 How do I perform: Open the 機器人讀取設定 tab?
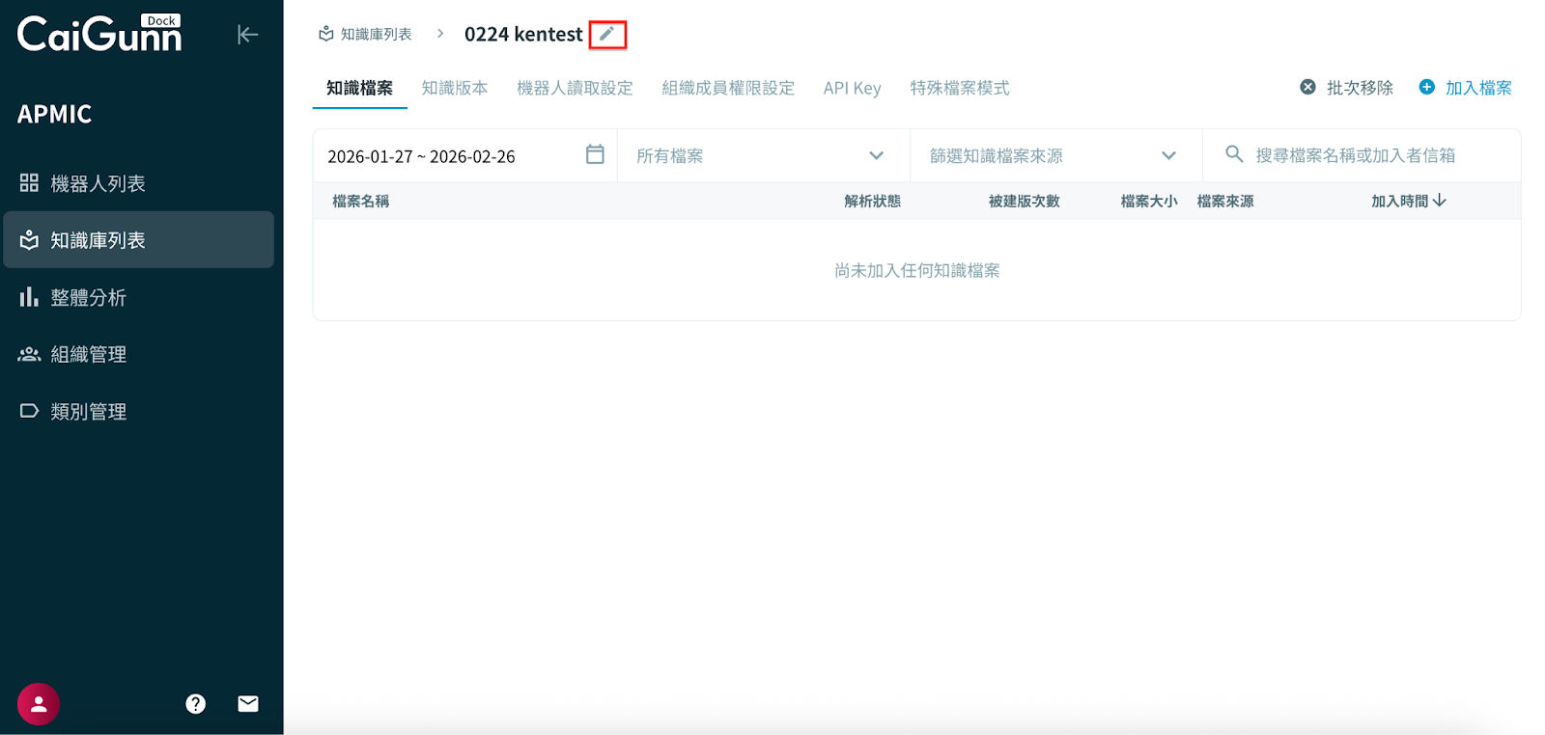coord(575,88)
